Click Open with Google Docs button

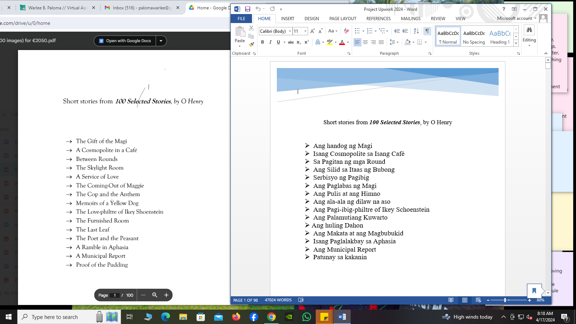pos(125,41)
